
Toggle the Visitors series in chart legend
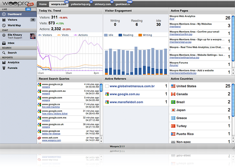[45, 35]
